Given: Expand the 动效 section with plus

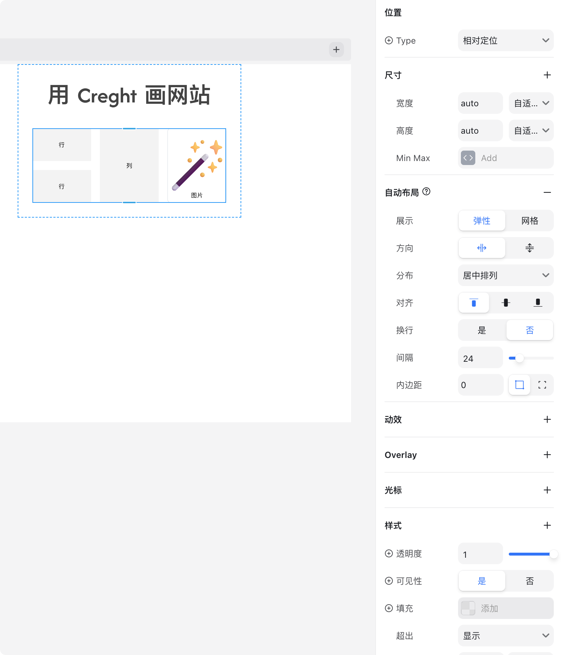Looking at the screenshot, I should (x=547, y=419).
